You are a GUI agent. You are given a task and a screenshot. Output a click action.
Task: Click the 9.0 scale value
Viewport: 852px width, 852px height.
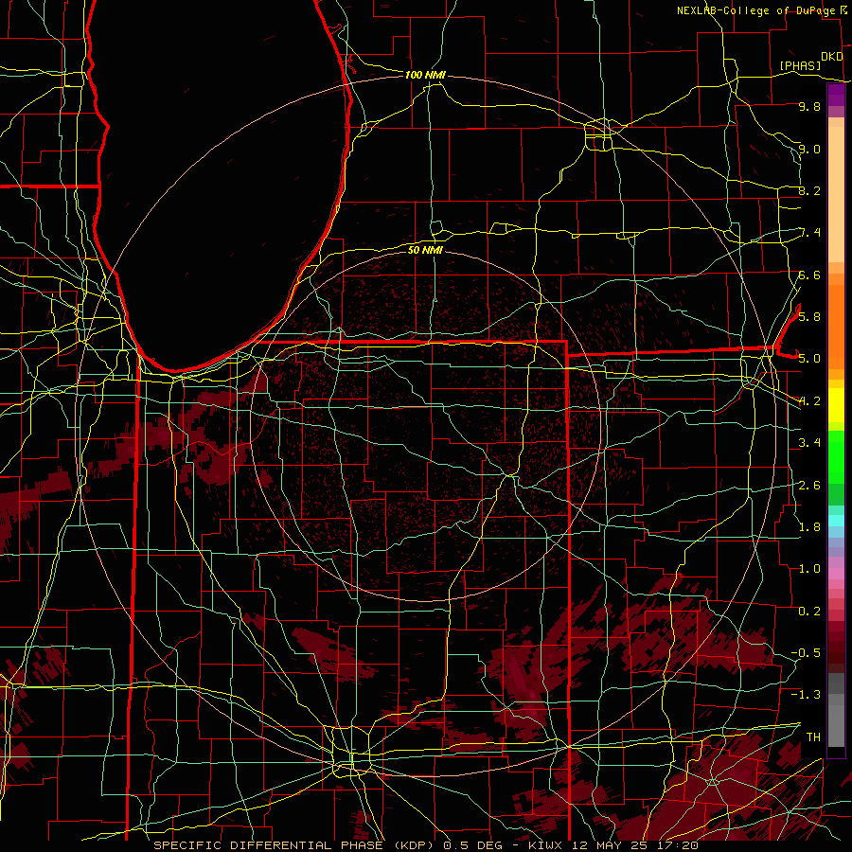coord(809,149)
